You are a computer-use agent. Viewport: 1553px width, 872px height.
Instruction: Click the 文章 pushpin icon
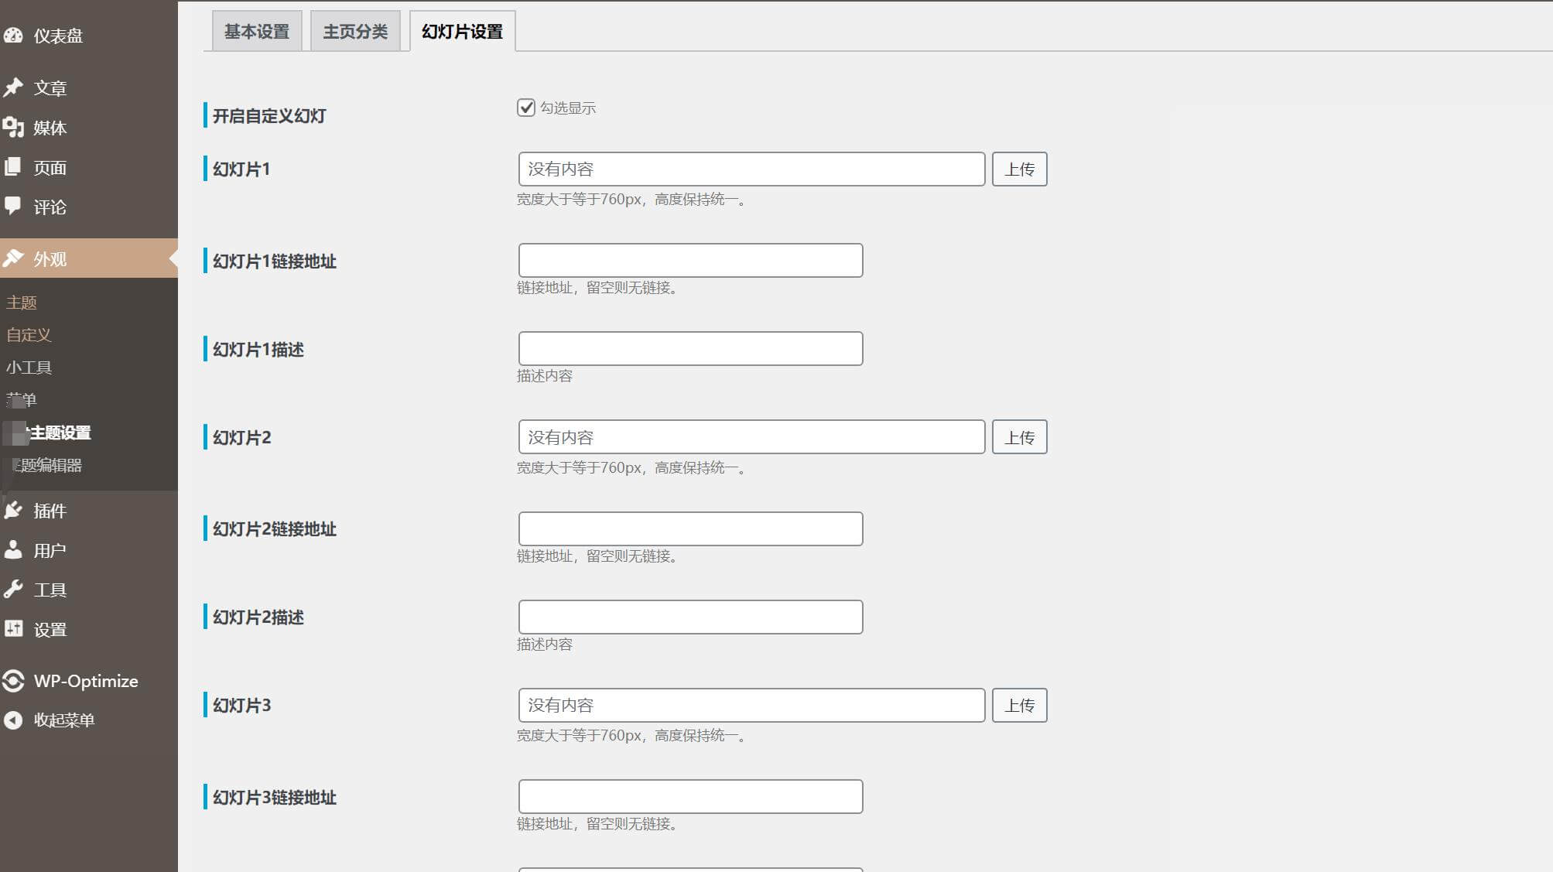(x=13, y=87)
